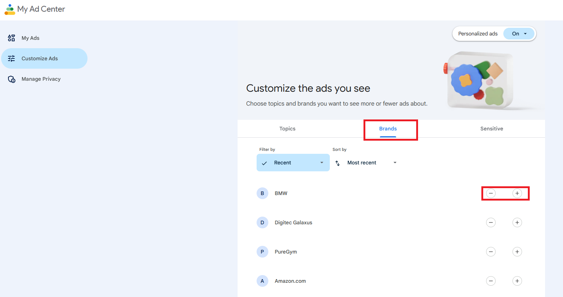Show more ads from Digitec Galaxus
The height and width of the screenshot is (297, 563).
[517, 222]
